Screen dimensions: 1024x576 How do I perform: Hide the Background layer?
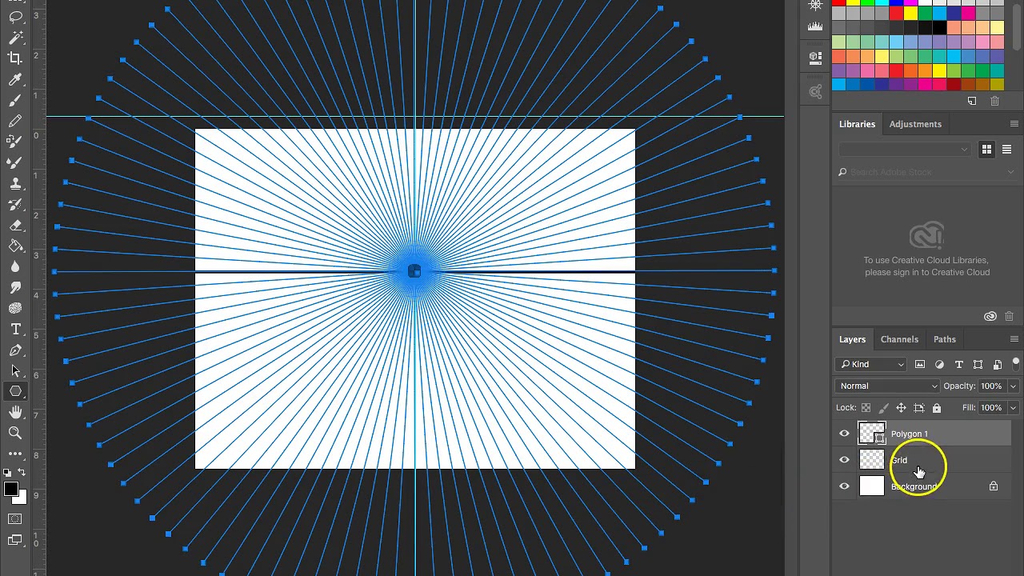[x=844, y=486]
